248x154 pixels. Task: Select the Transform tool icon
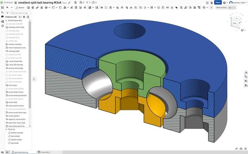click(110, 7)
